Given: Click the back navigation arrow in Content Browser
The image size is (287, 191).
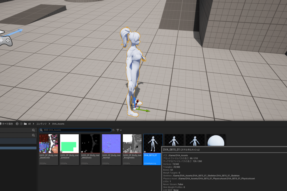Looking at the screenshot, I should (17, 124).
